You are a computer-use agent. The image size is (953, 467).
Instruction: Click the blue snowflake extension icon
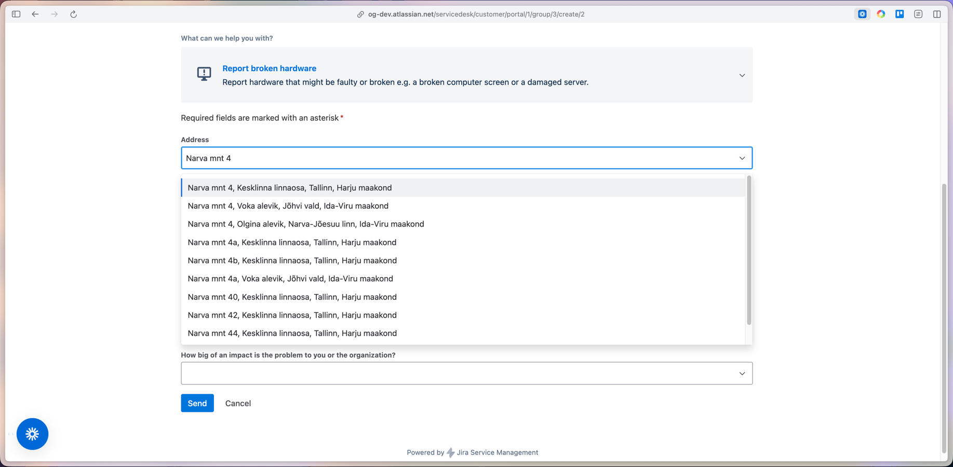pos(862,14)
